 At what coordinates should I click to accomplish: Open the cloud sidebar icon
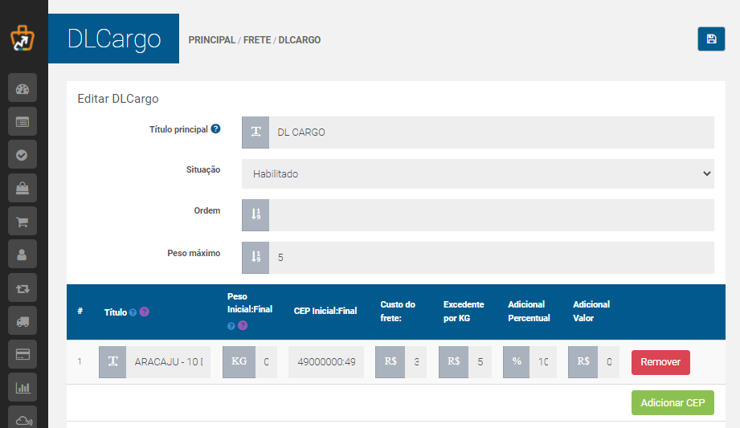pos(22,418)
